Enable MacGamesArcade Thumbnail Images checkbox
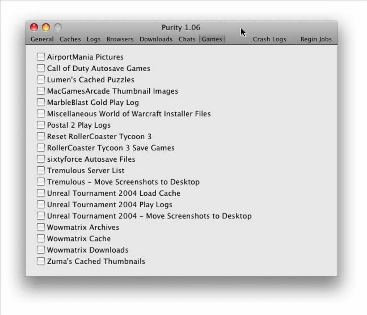 [41, 91]
